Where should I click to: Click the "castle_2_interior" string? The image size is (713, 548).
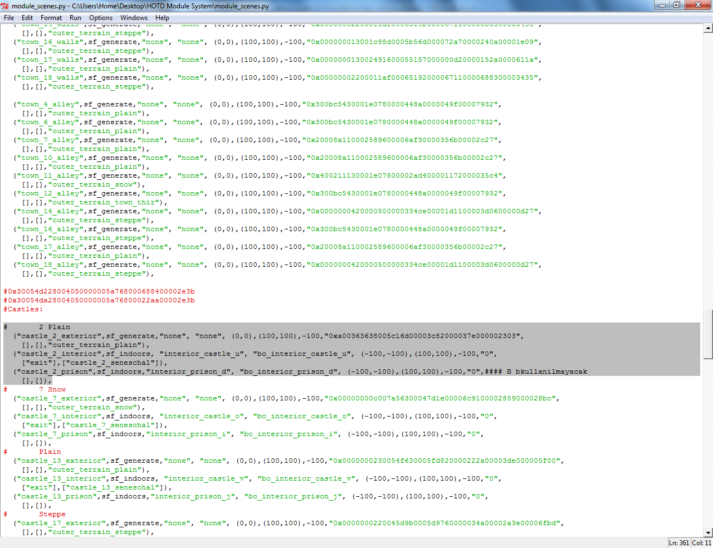point(60,354)
